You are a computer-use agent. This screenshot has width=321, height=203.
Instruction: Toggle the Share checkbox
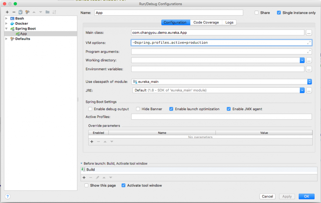coord(256,13)
